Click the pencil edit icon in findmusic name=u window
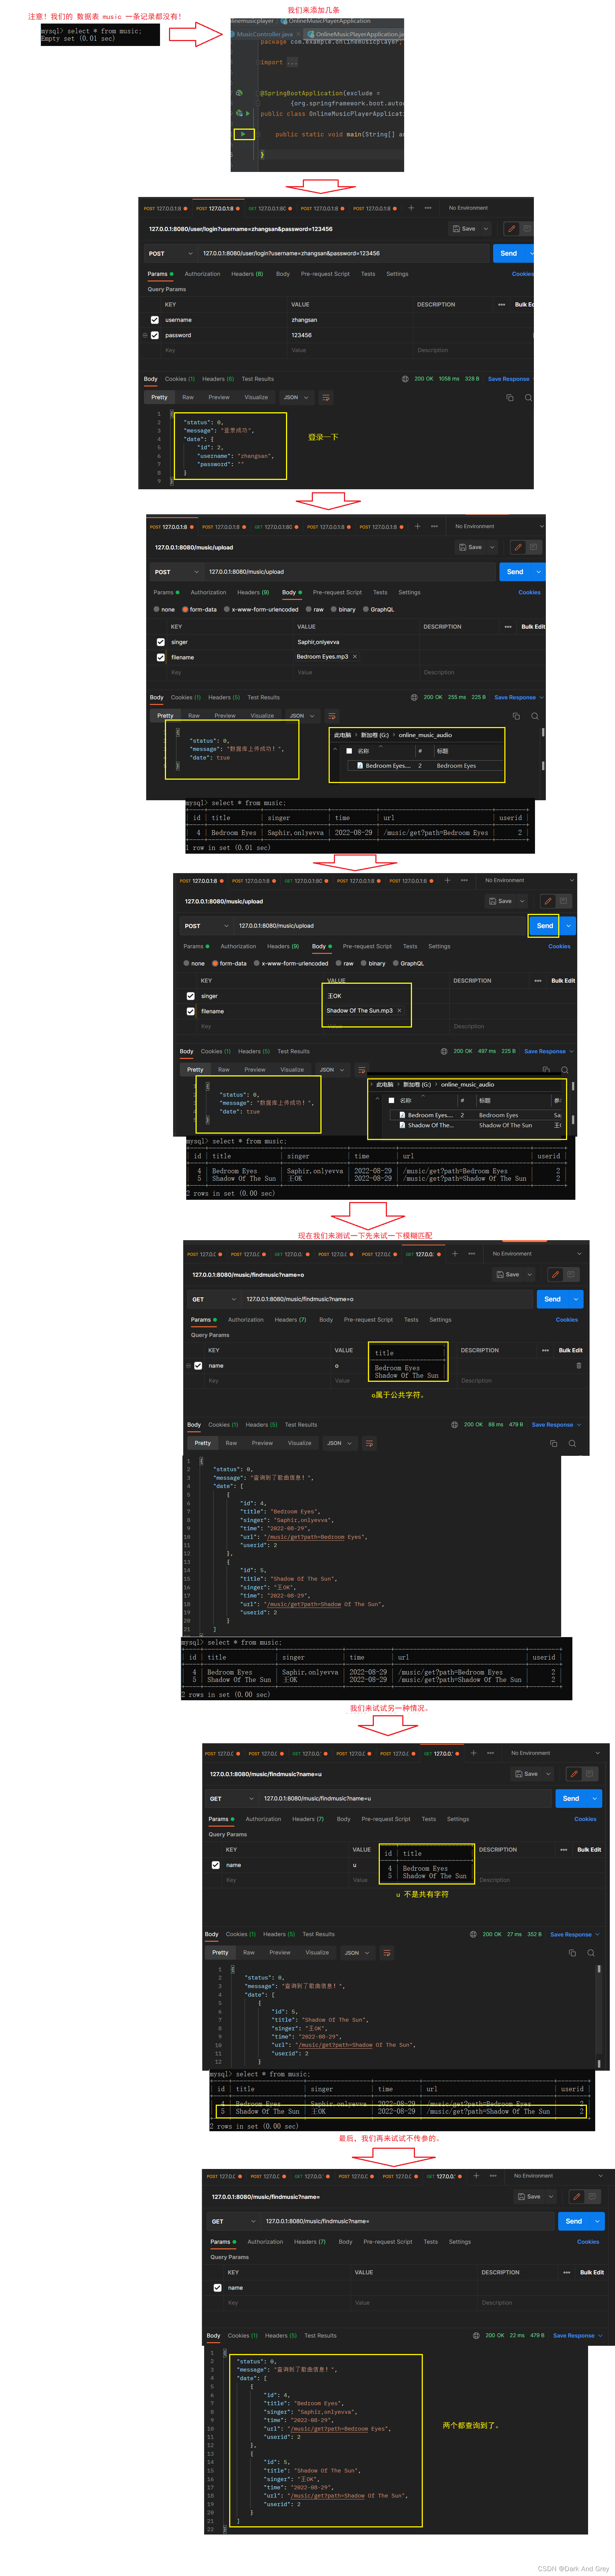The width and height of the screenshot is (615, 2576). [573, 1773]
